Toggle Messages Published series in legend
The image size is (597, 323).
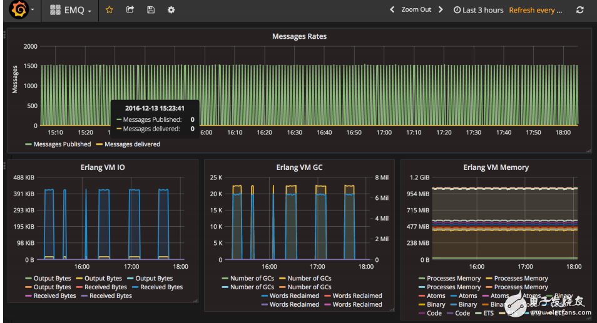61,144
